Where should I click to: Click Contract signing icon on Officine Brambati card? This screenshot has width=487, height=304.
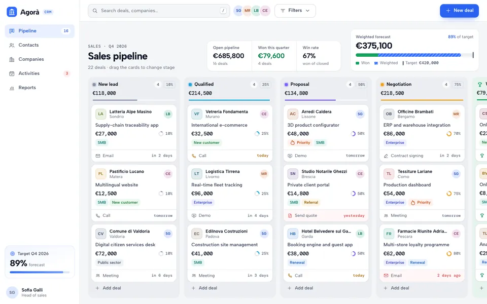coord(386,156)
